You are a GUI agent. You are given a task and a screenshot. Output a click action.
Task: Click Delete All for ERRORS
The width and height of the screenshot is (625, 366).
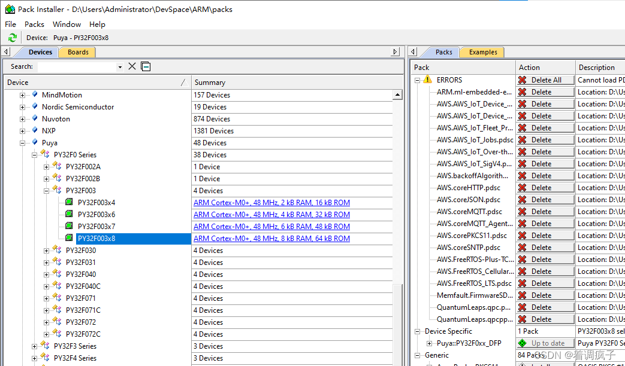point(545,80)
